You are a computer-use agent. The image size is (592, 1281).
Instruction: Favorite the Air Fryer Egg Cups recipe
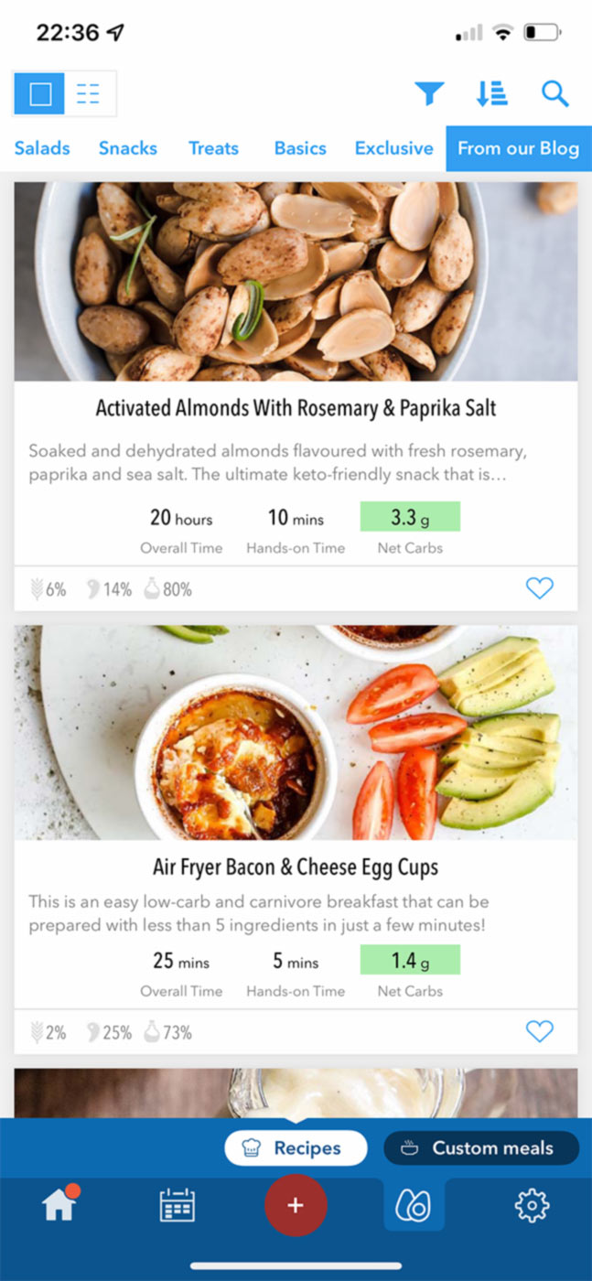coord(540,1031)
